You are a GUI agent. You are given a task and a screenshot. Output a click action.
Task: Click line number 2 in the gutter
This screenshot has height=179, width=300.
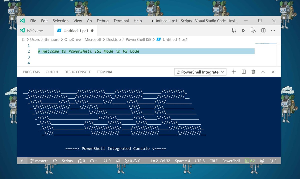(x=28, y=51)
